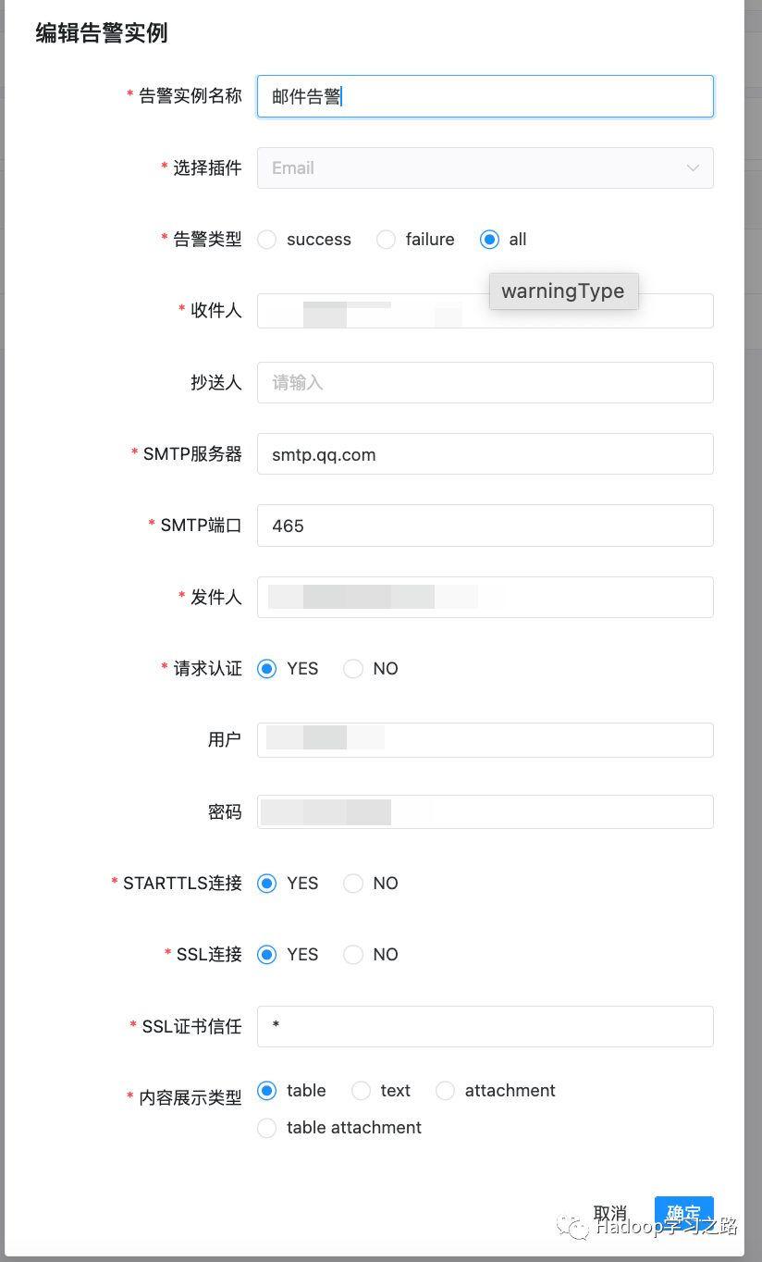
Task: Click the 取消 cancel button
Action: coord(610,1213)
